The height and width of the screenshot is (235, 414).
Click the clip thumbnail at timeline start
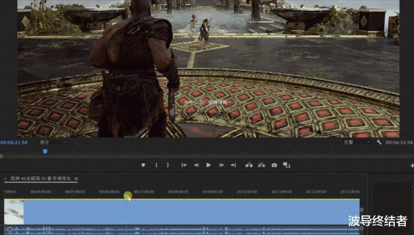(14, 212)
